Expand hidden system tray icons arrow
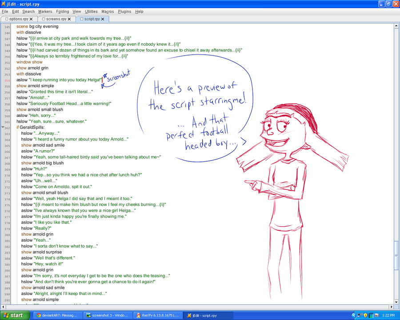 click(354, 316)
